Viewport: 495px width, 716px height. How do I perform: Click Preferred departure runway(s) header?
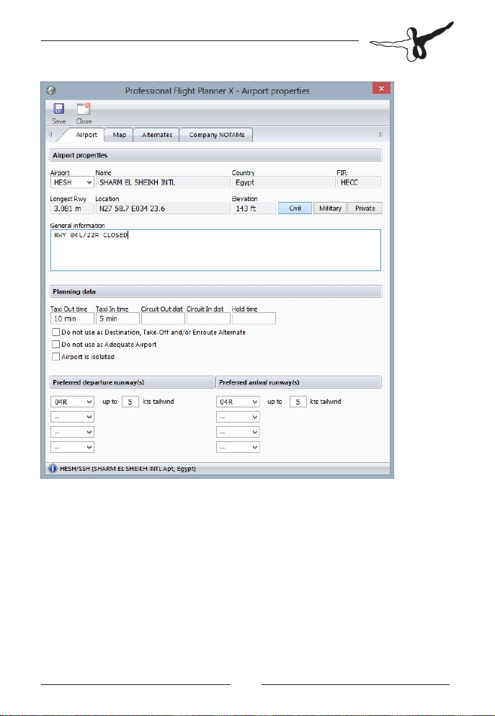coord(132,382)
